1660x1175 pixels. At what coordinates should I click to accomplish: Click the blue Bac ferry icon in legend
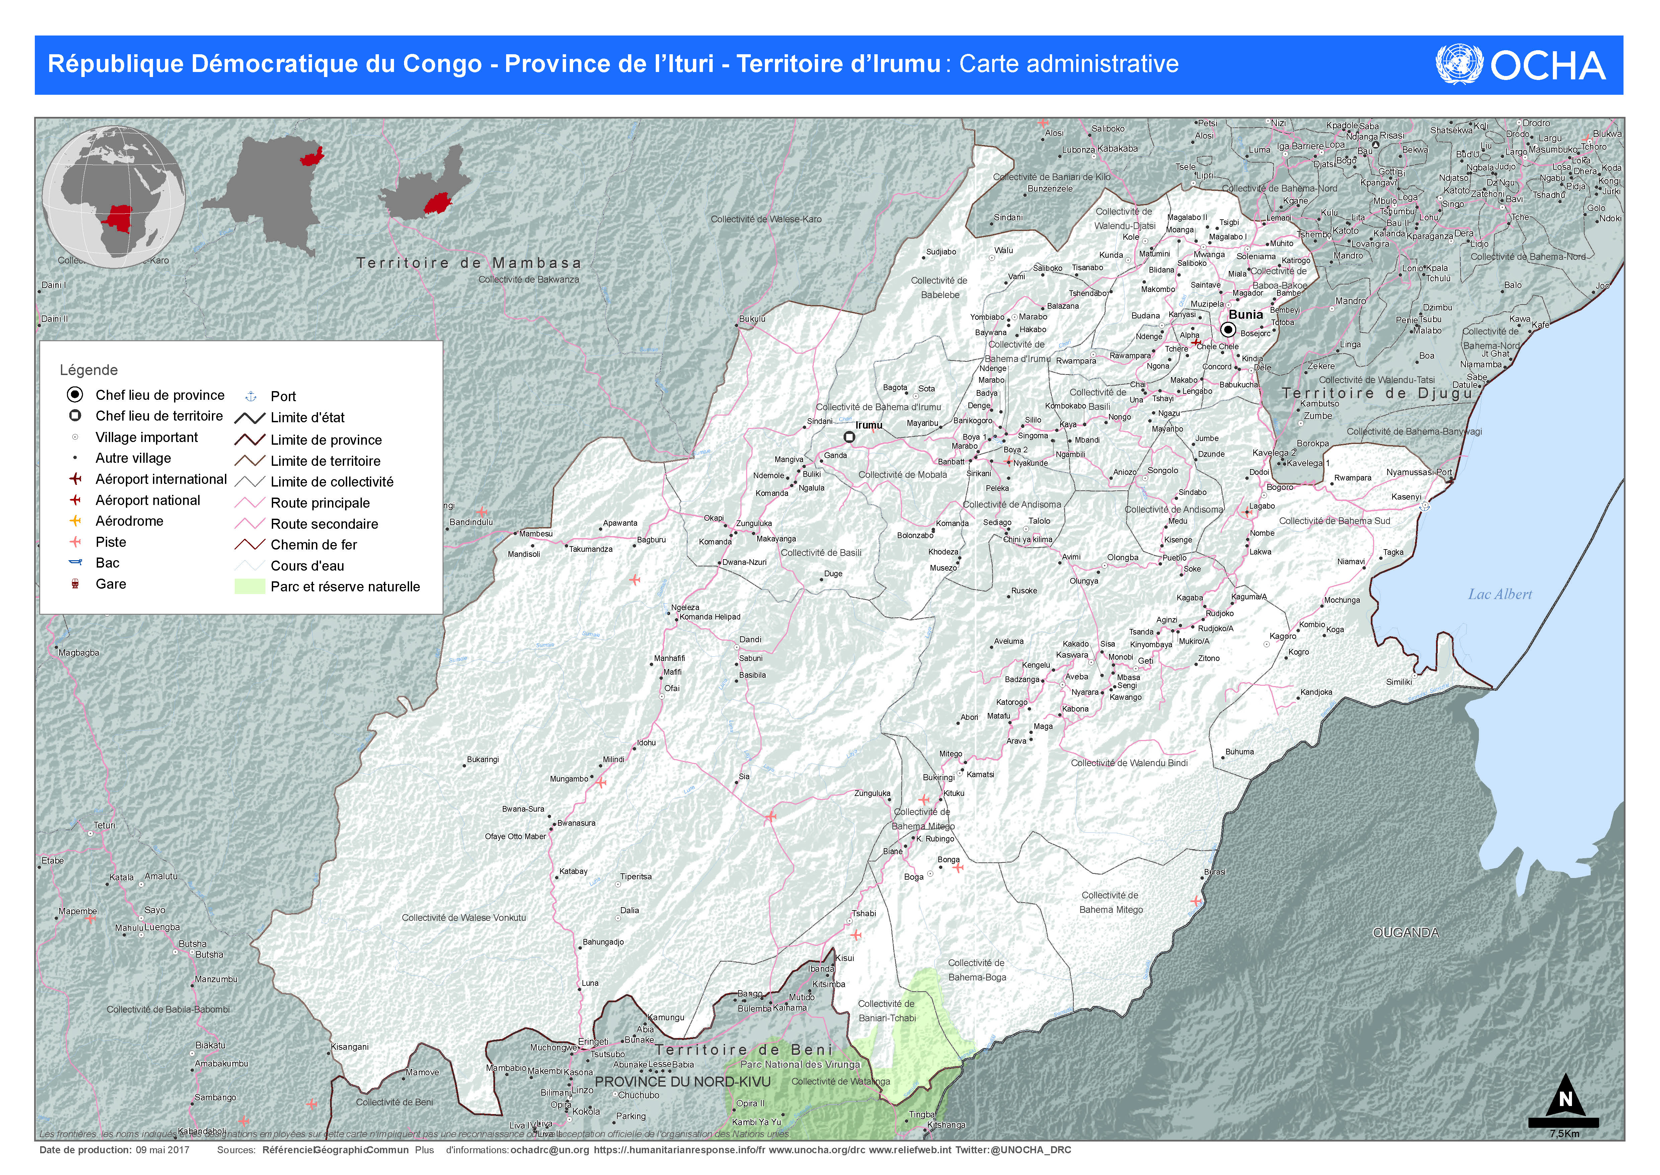[75, 563]
